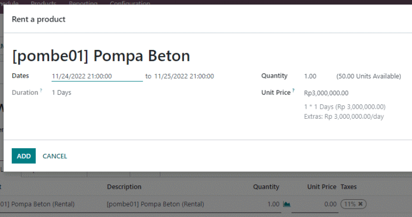Viewport: 412px width, 217px height.
Task: Open the Configuration menu
Action: (x=130, y=3)
